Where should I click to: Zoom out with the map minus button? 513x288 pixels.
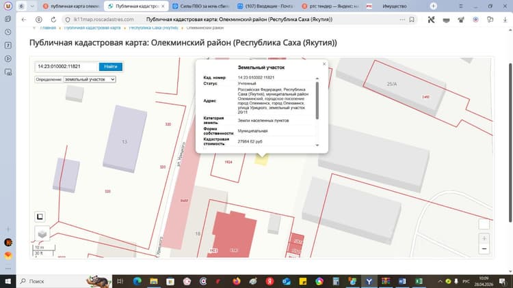(484, 249)
